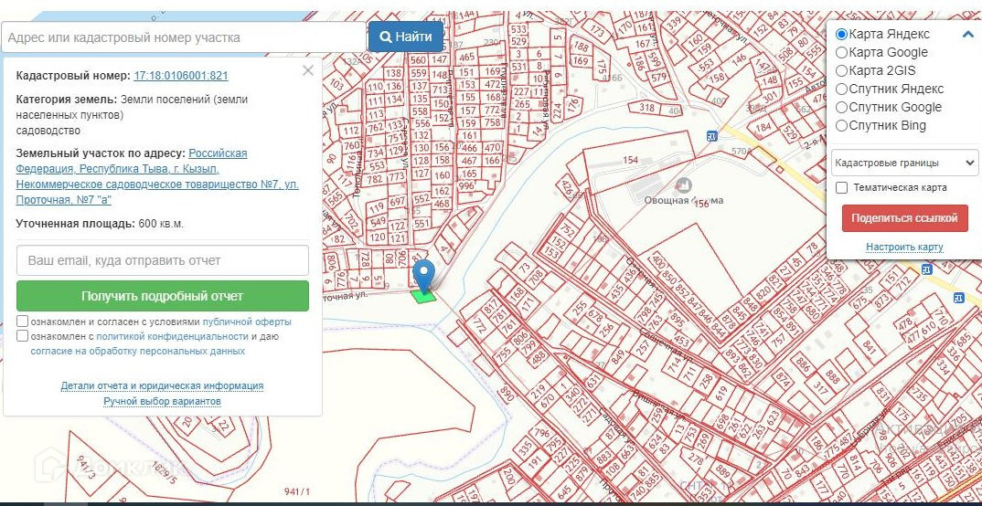Click the Поделиться ссылкой button
Screen dimensions: 982x506
904,218
